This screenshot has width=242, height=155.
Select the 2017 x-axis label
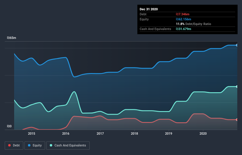click(100, 133)
